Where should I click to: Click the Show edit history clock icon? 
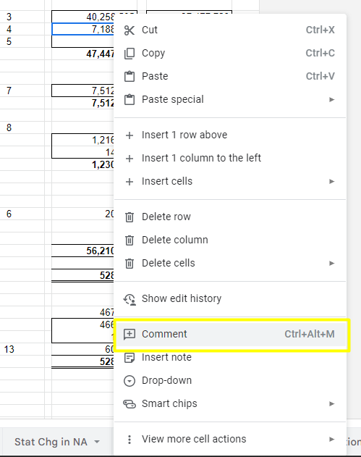(129, 299)
